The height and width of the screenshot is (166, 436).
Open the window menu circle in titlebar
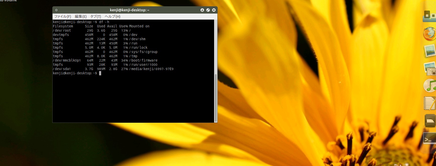pyautogui.click(x=56, y=10)
